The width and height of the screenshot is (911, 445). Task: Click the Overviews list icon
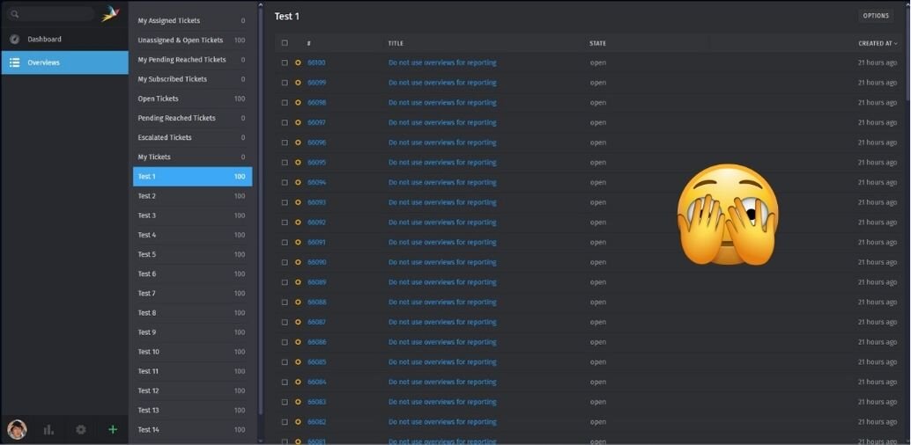tap(14, 62)
